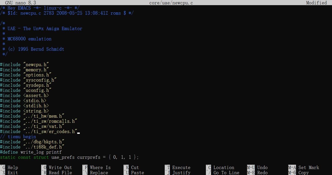Click the core/uae/newcpu.c filename in title bar

[x=171, y=3]
